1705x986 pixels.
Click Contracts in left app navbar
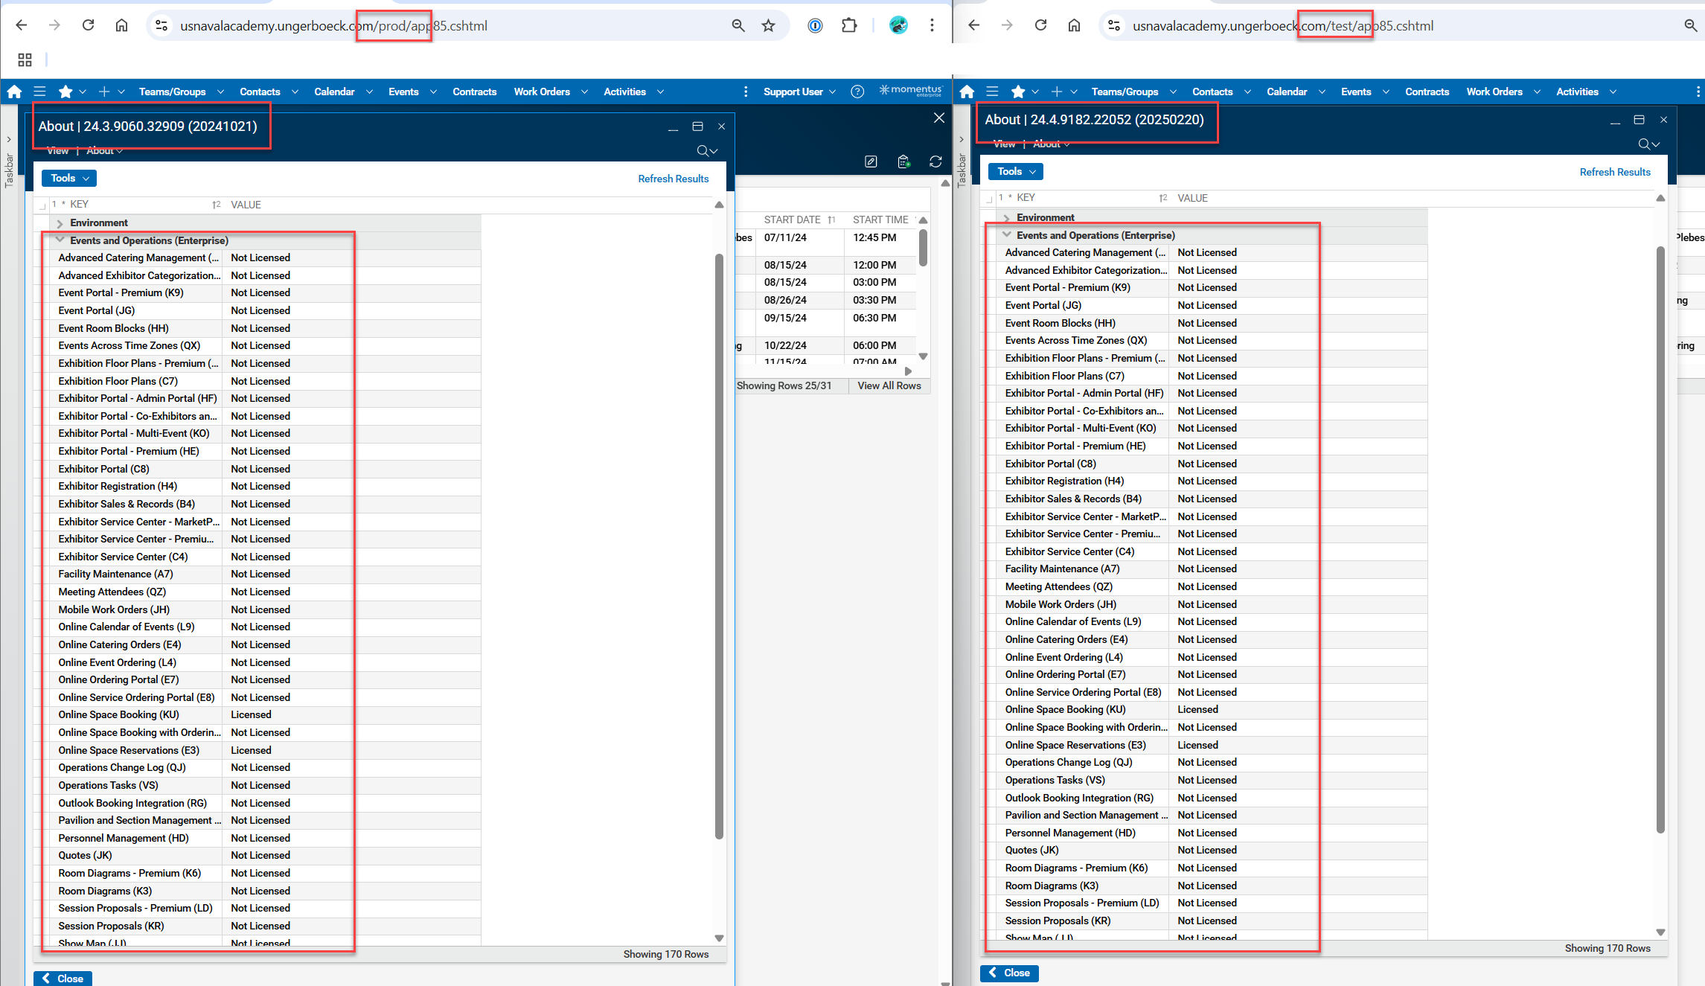(x=475, y=92)
